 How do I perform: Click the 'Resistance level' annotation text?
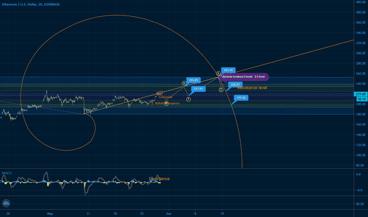pyautogui.click(x=252, y=88)
